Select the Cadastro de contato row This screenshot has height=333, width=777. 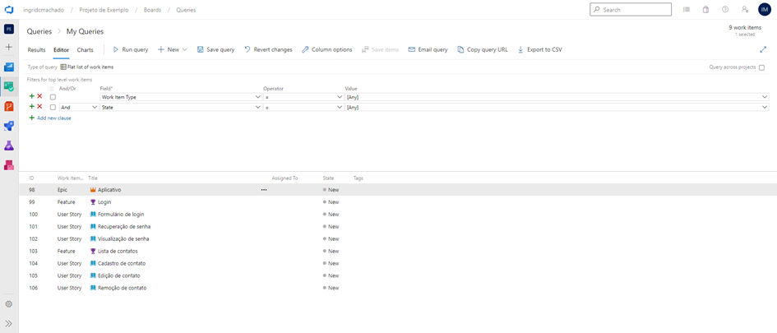398,263
